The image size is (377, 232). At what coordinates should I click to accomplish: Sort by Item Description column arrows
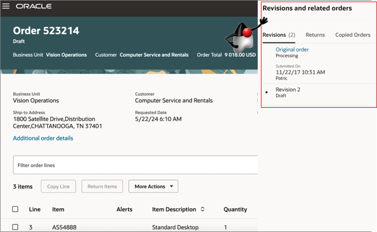pos(202,209)
